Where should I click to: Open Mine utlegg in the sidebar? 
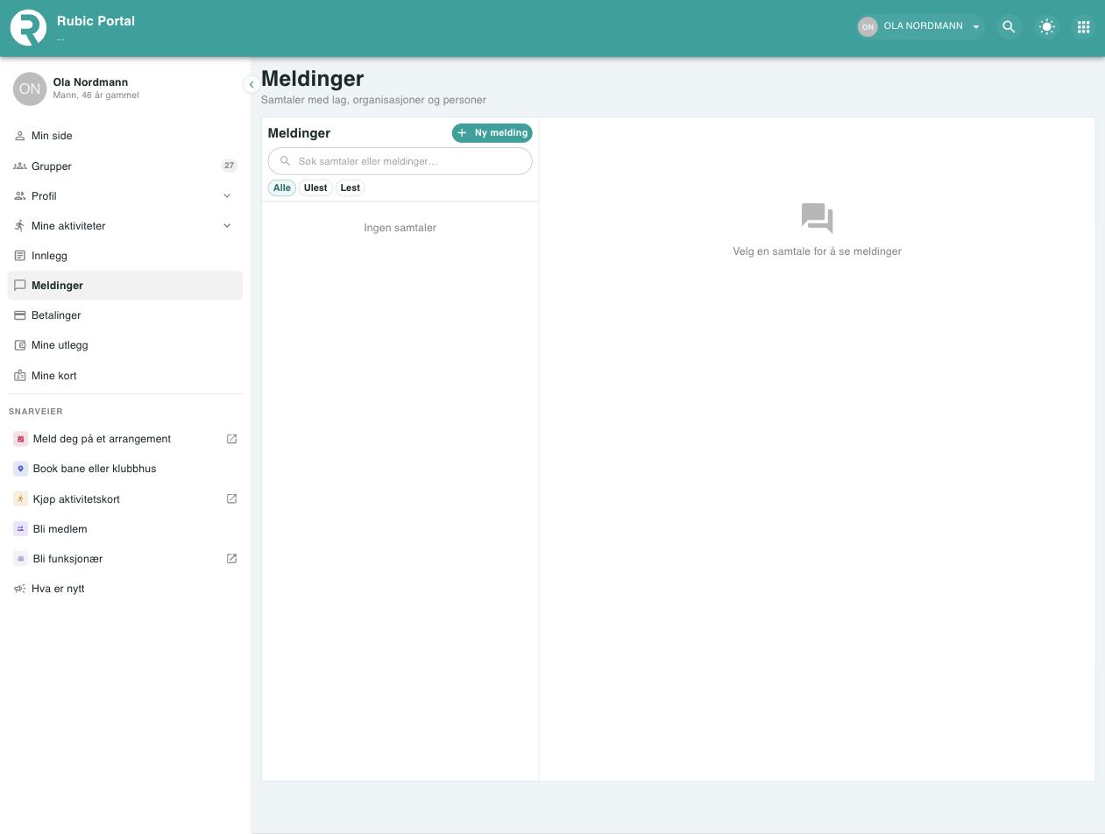point(125,345)
